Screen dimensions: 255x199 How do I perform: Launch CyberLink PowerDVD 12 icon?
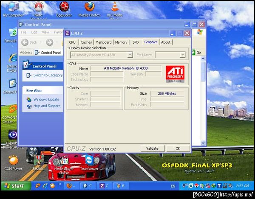click(x=13, y=135)
